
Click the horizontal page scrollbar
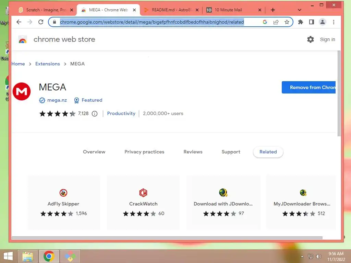[167, 238]
